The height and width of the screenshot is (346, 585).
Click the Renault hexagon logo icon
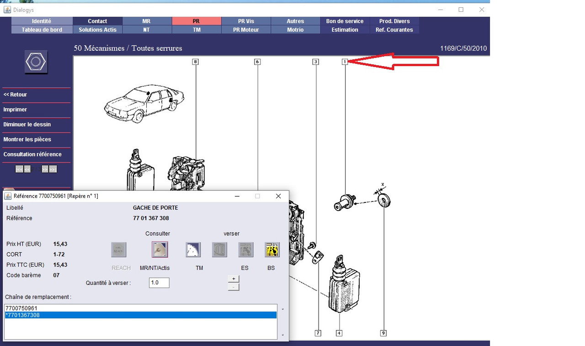pos(36,62)
